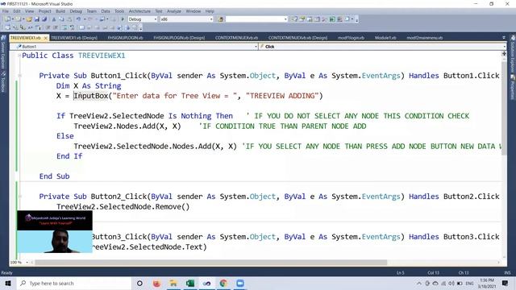
Task: Collapse the Button2_Click sub
Action: pyautogui.click(x=19, y=197)
